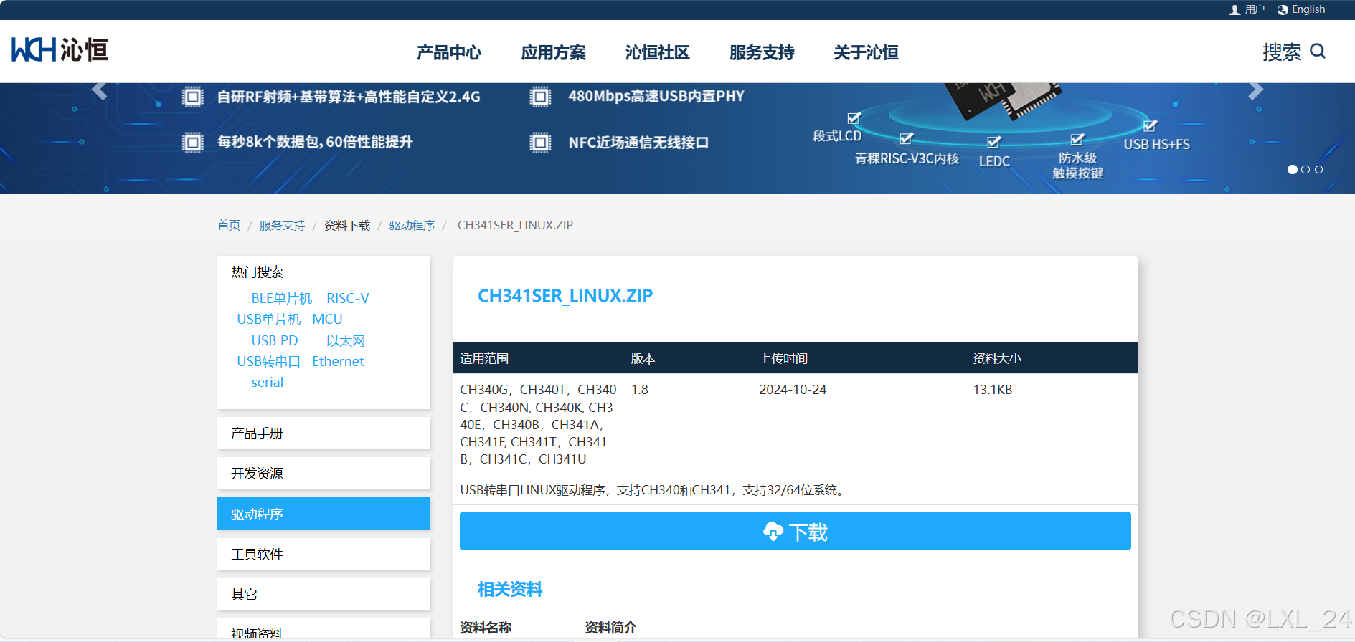Image resolution: width=1355 pixels, height=642 pixels.
Task: Open the 其它 sidebar category
Action: [x=324, y=594]
